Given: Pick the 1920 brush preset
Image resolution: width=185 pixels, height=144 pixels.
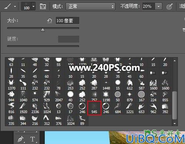Looking at the screenshot, I should (23, 108).
